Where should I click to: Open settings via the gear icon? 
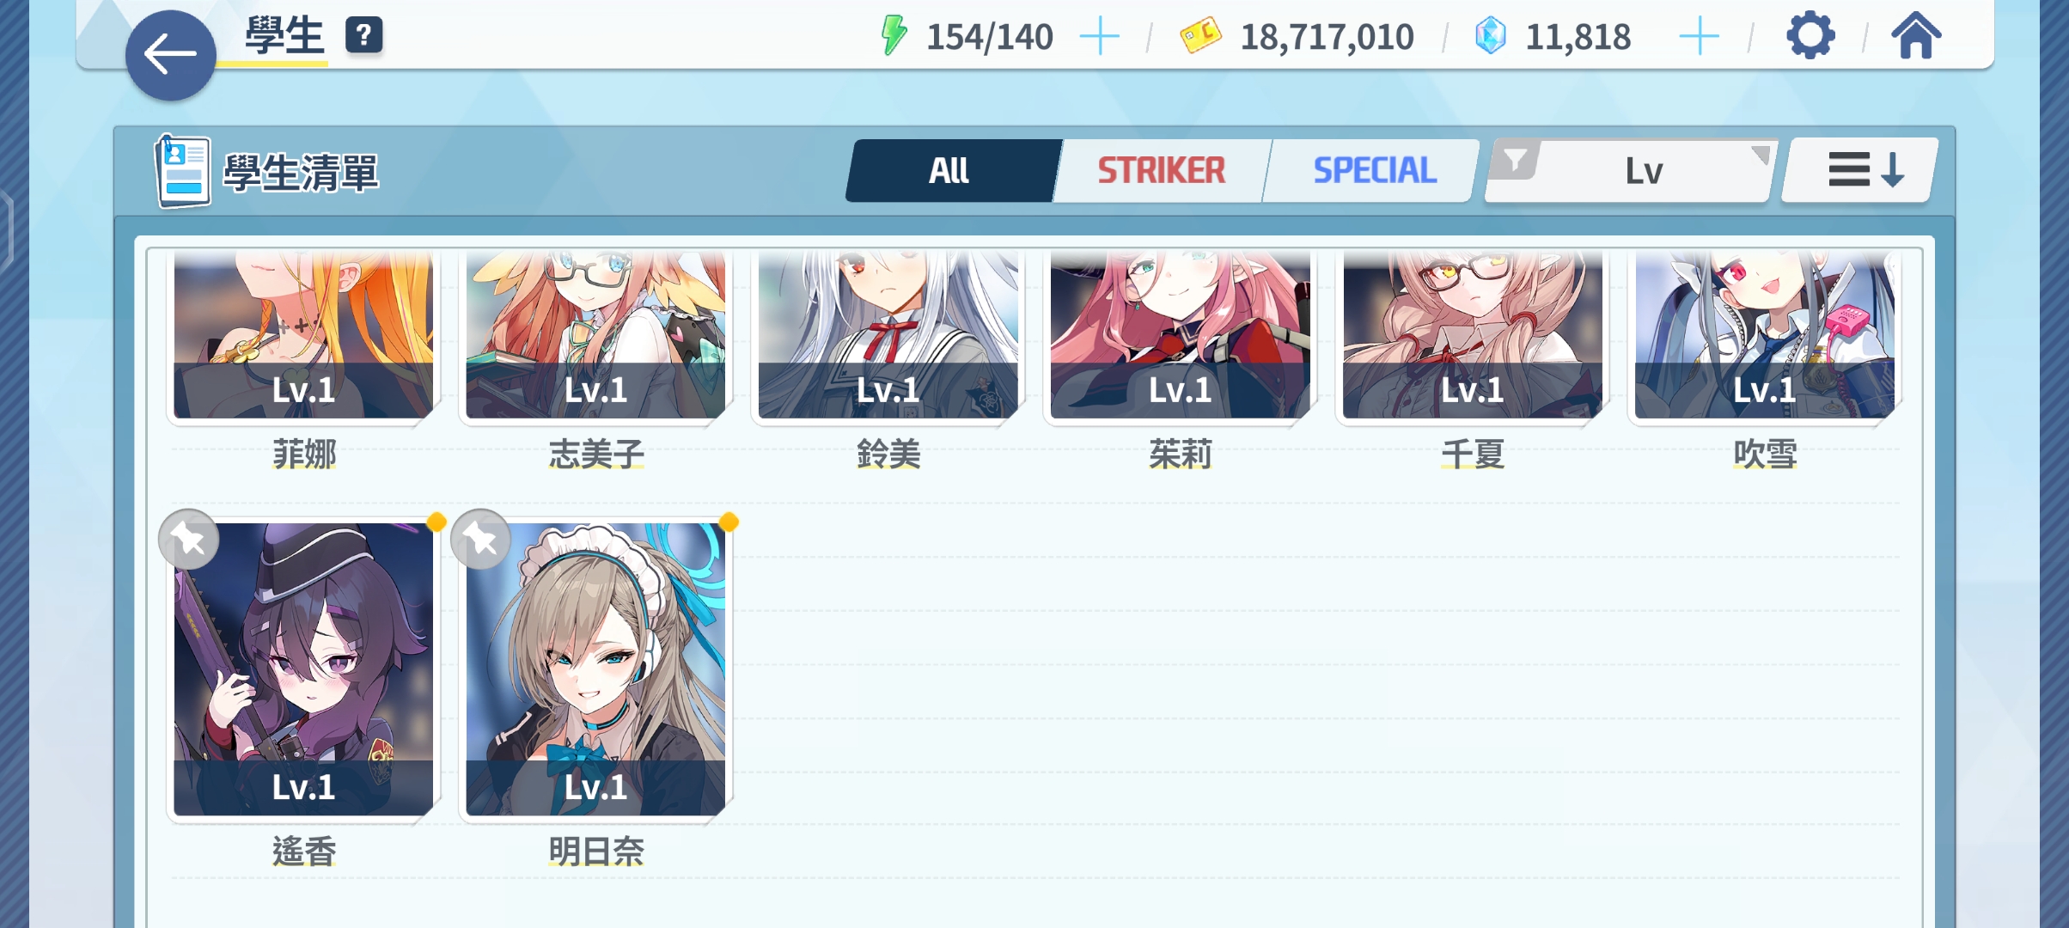point(1810,36)
